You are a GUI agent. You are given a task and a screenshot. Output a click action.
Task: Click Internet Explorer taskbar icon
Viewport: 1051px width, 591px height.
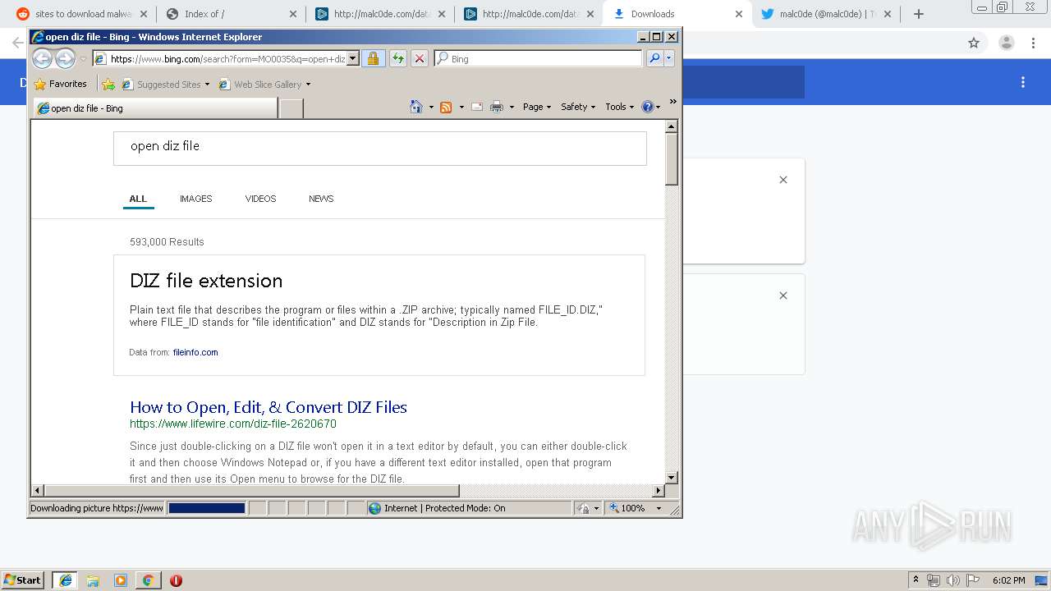(x=65, y=580)
